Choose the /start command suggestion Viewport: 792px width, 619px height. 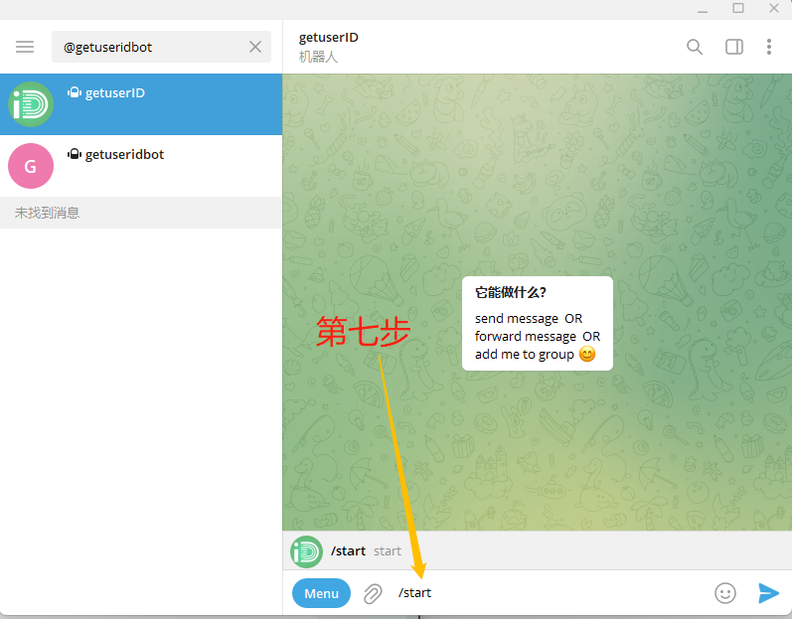tap(537, 550)
